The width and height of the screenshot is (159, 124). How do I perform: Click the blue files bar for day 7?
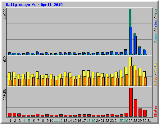(38, 53)
